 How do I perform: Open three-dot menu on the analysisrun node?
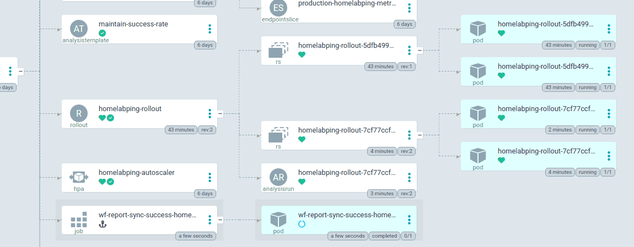[x=409, y=177]
